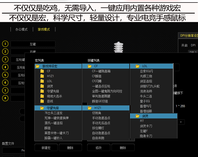The image size is (198, 157).
Task: Click the 逆战 folder icon
Action: 42,101
